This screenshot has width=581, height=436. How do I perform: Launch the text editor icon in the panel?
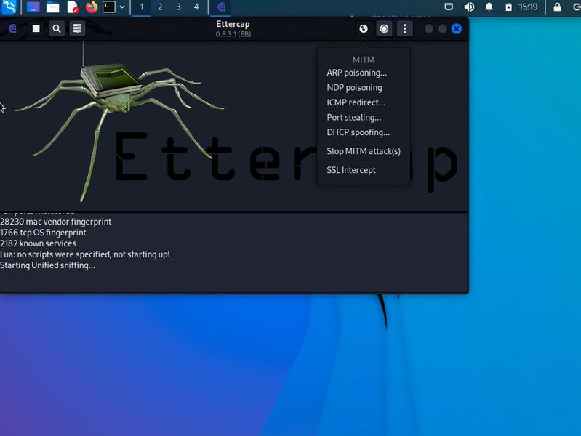[x=73, y=7]
